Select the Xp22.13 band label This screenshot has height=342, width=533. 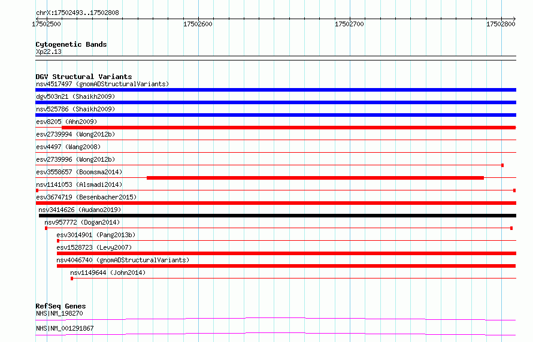pyautogui.click(x=49, y=52)
